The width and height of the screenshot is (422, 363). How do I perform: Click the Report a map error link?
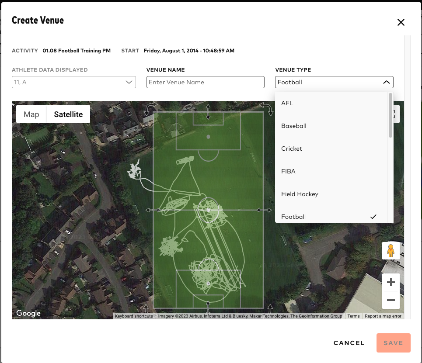[x=383, y=316]
